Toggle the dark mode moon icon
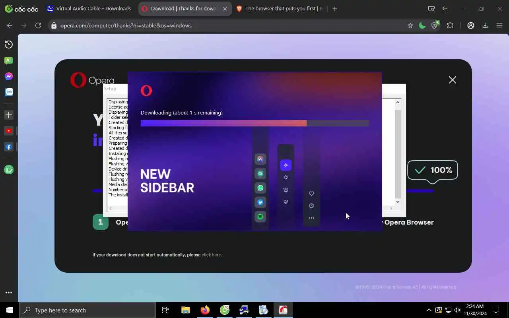Image resolution: width=509 pixels, height=318 pixels. click(x=422, y=25)
